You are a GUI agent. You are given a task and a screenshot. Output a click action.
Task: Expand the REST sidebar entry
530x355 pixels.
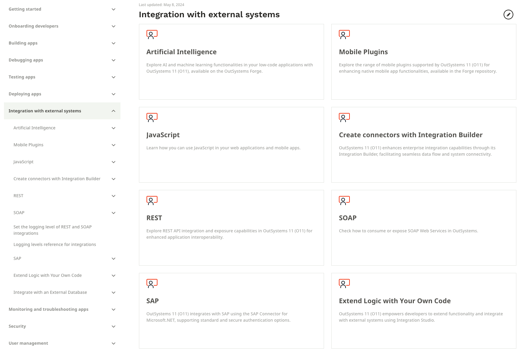tap(113, 196)
